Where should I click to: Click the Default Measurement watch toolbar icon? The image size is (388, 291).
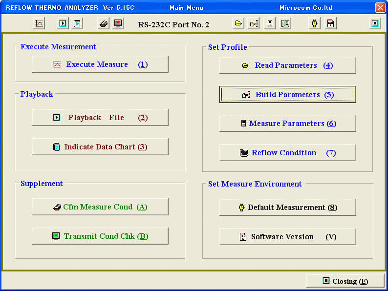tap(315, 24)
